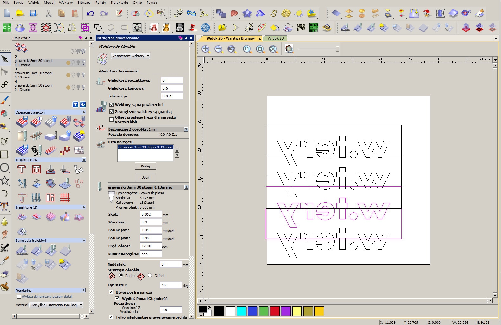Undo the last action
501x325 pixels.
(x=90, y=13)
